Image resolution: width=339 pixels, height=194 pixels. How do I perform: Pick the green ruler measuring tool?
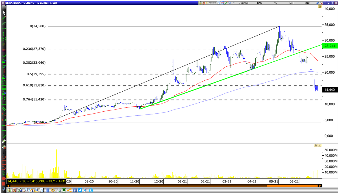pos(4,109)
